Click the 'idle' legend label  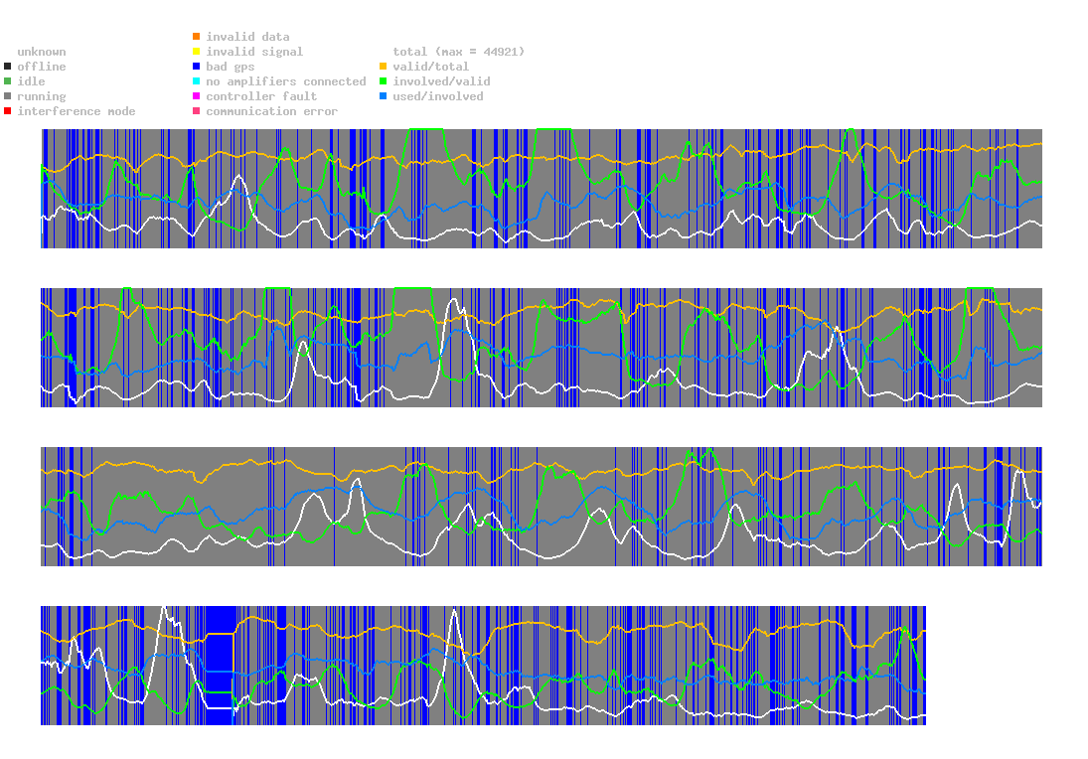(x=31, y=81)
